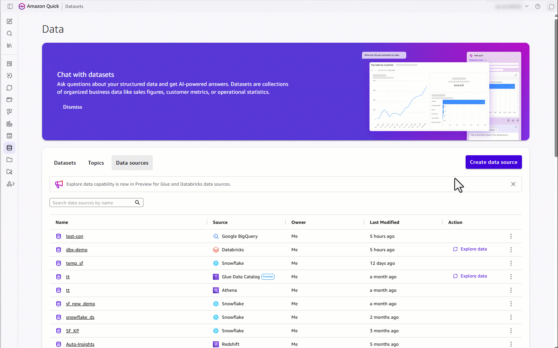Image resolution: width=558 pixels, height=348 pixels.
Task: Open the temp_sf data source link
Action: (x=75, y=263)
